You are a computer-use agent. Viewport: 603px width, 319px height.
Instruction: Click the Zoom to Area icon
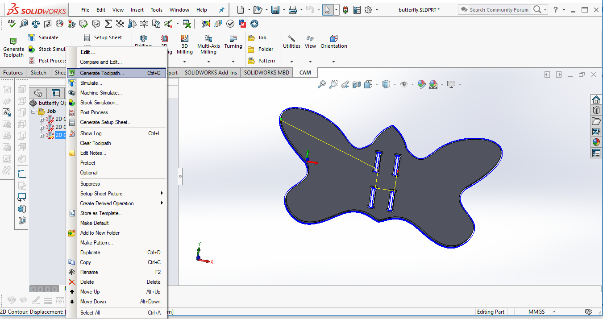333,84
